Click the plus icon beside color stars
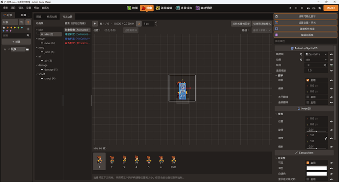 tap(28, 29)
